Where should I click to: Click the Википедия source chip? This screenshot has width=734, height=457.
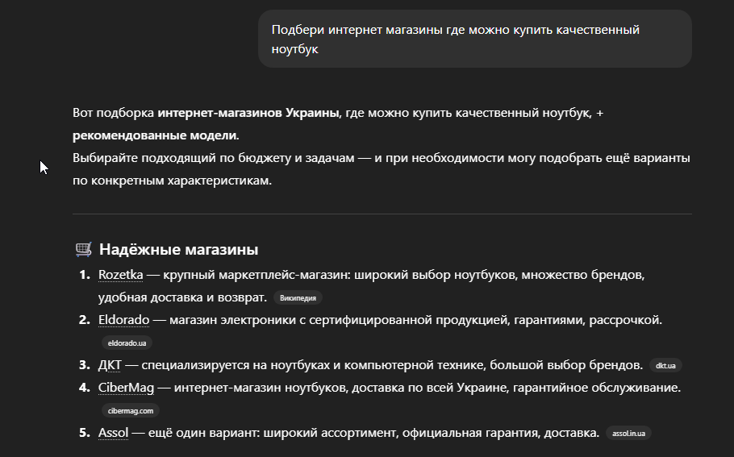tap(298, 298)
